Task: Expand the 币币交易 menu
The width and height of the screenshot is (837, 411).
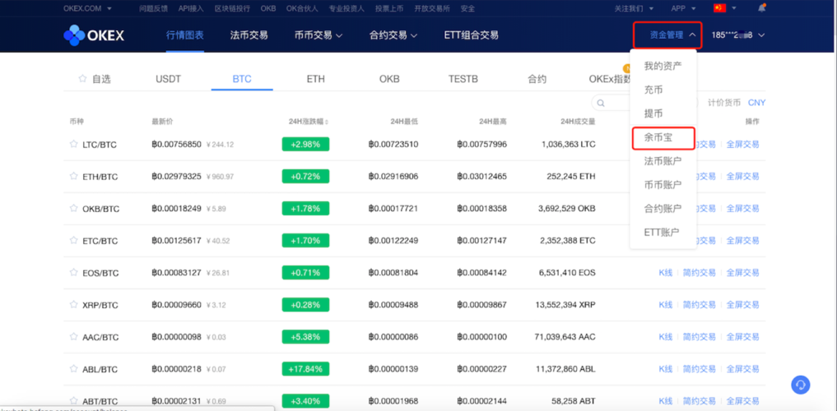Action: pyautogui.click(x=319, y=35)
